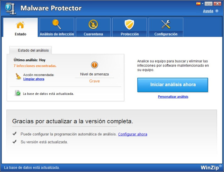This screenshot has width=224, height=172.
Task: Switch to the Estado tab
Action: point(20,27)
